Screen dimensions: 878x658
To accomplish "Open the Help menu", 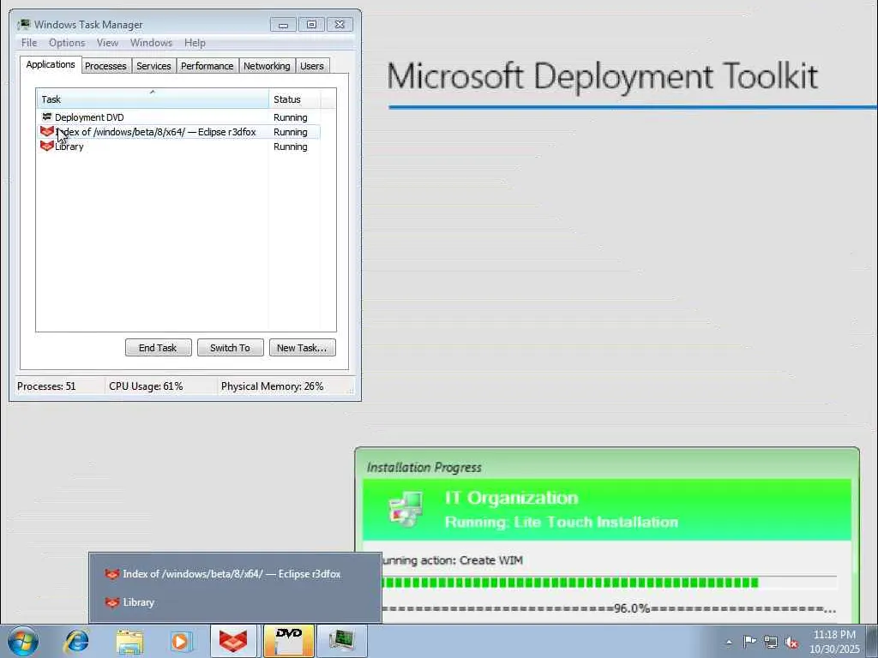I will tap(195, 43).
